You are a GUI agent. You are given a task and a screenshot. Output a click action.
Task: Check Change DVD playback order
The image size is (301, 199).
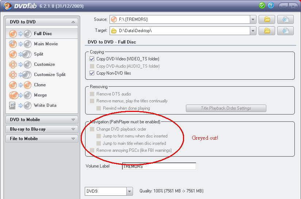click(92, 129)
